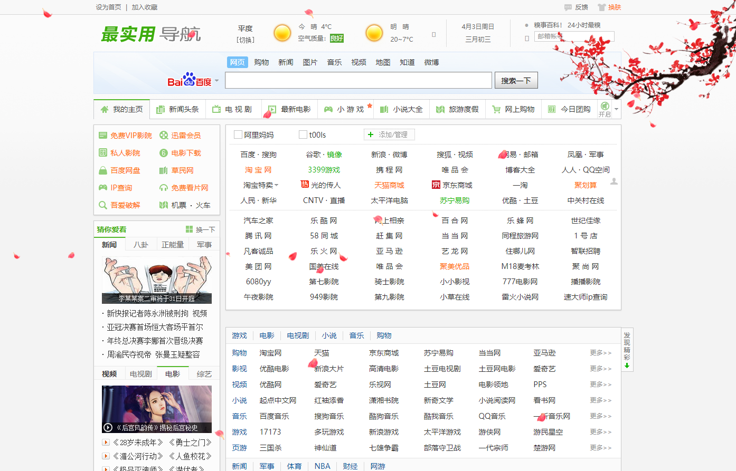Image resolution: width=736 pixels, height=471 pixels.
Task: Click the 开启 leaf icon in navigation bar
Action: pos(605,106)
